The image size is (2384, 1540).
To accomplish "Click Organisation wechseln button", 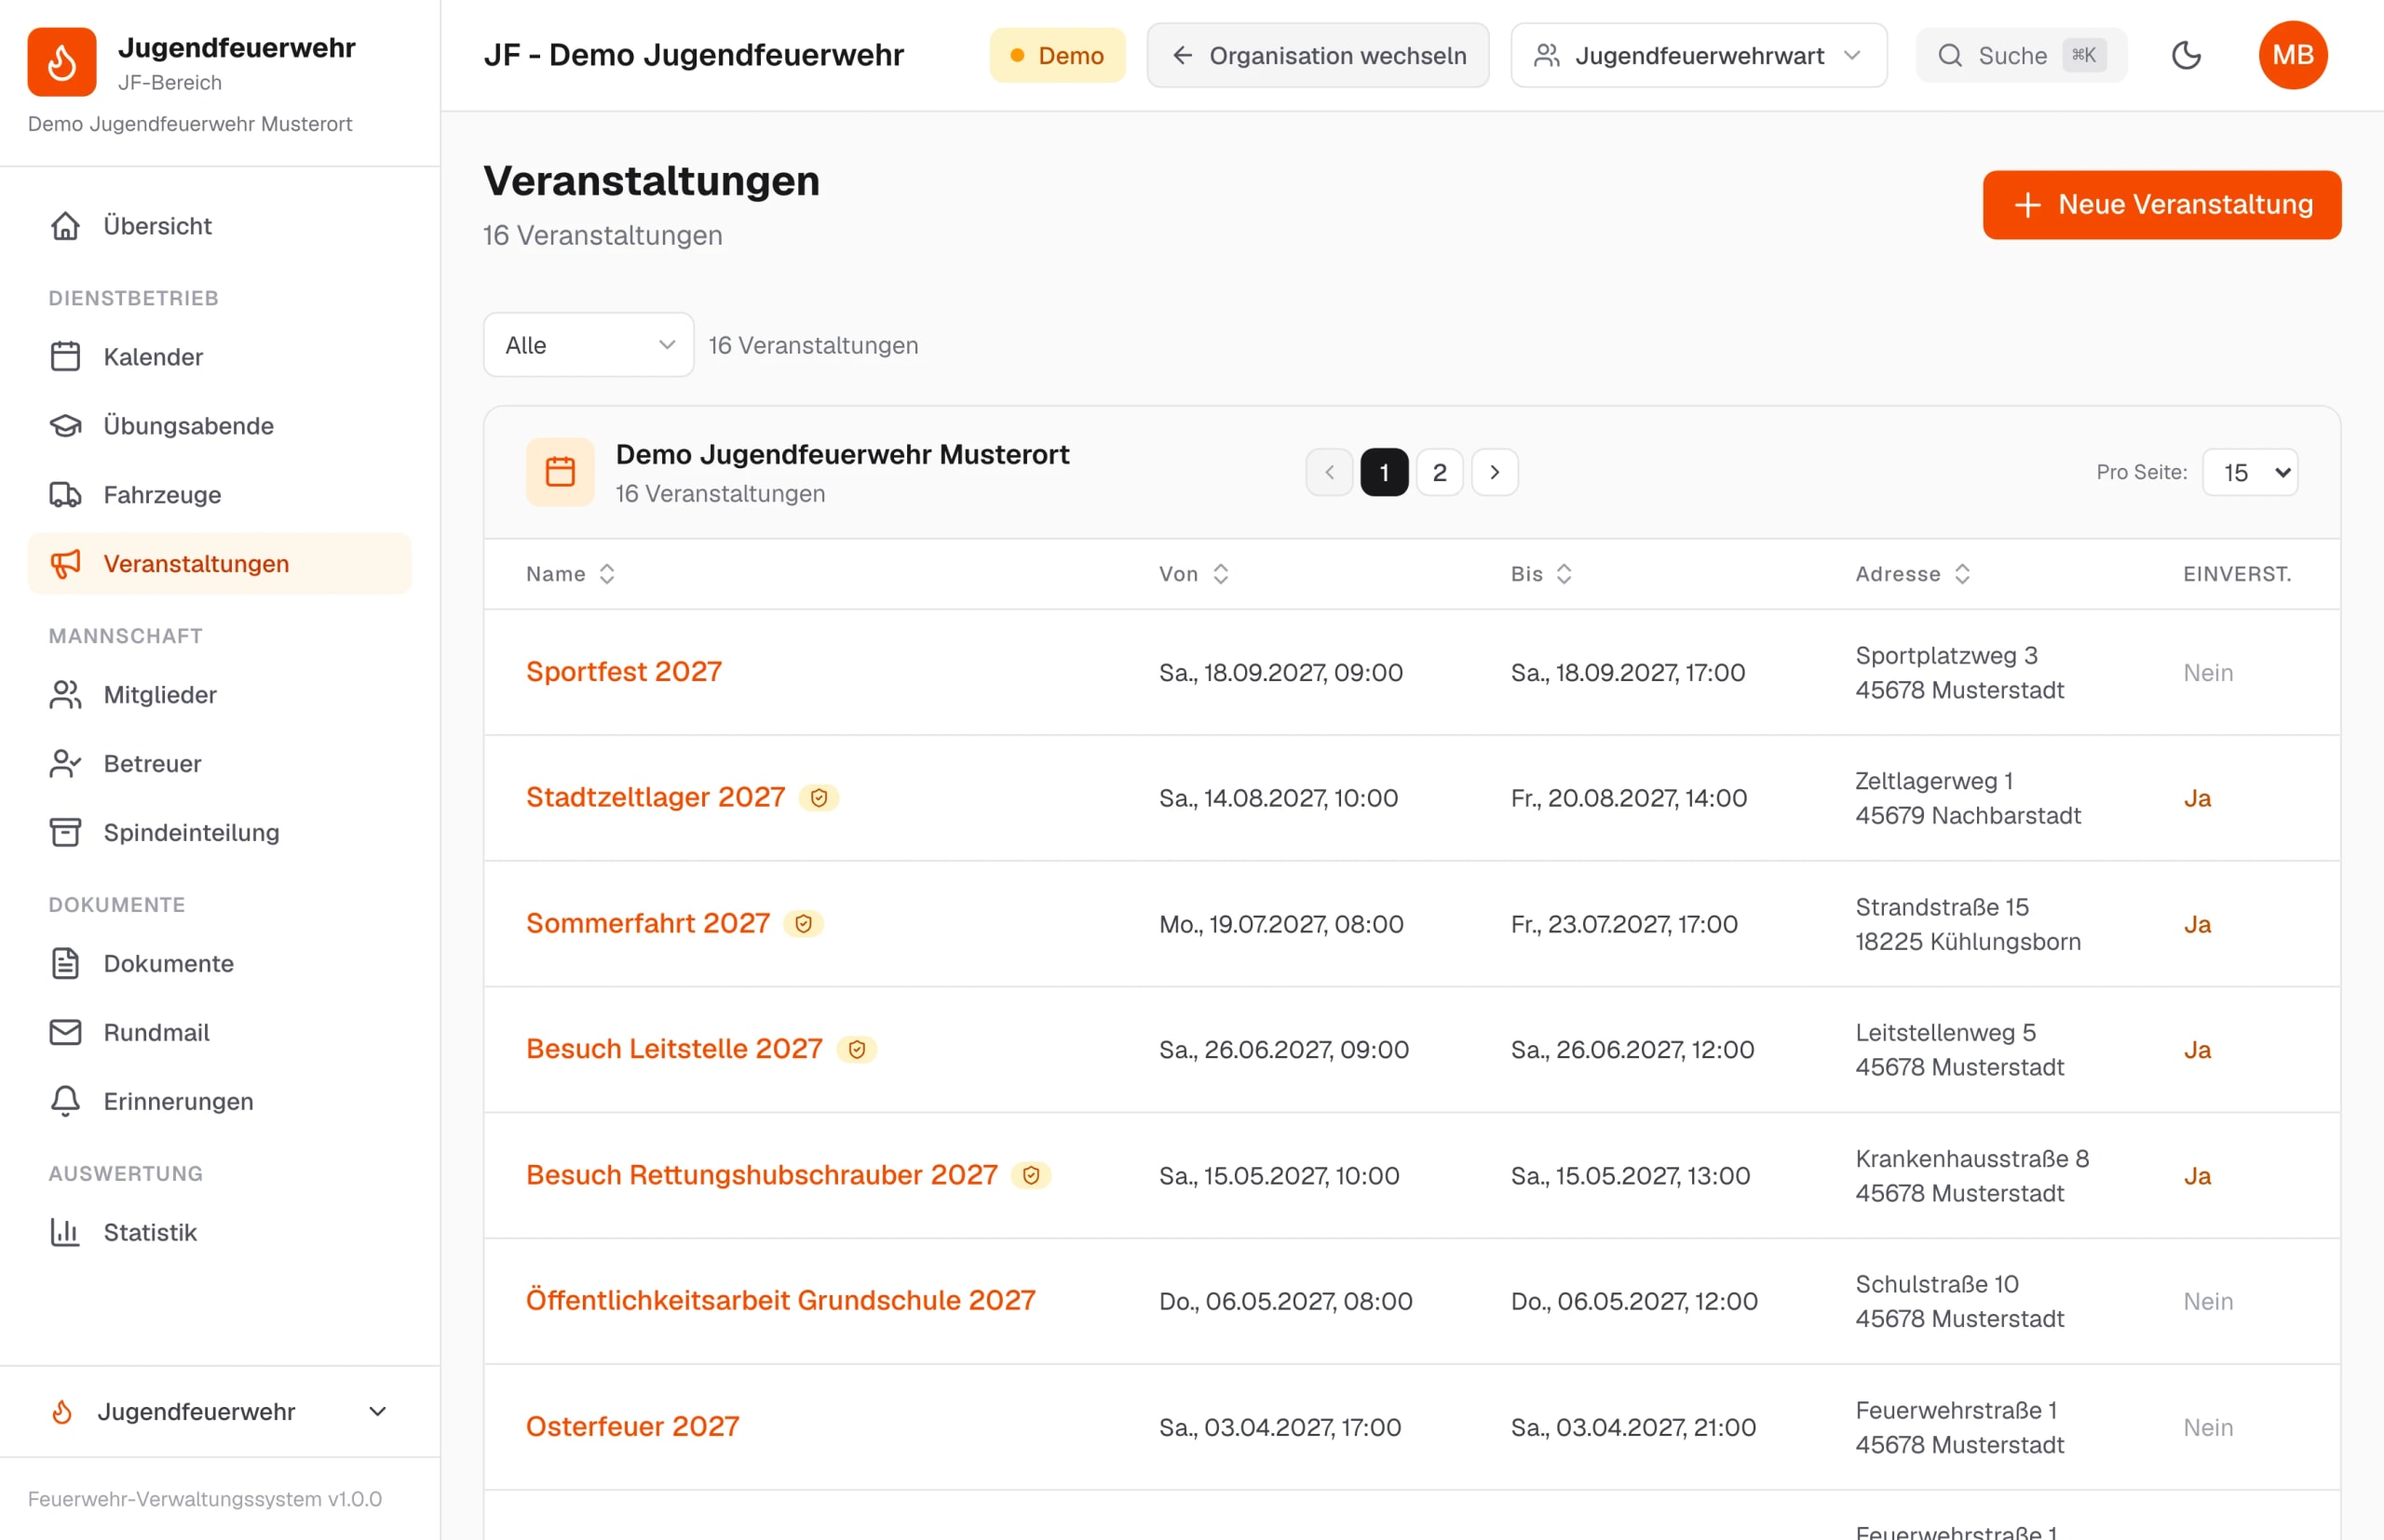I will click(1317, 55).
